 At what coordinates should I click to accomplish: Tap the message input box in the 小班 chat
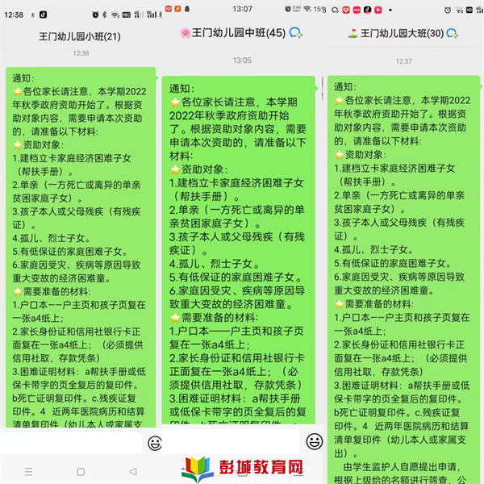coord(72,443)
